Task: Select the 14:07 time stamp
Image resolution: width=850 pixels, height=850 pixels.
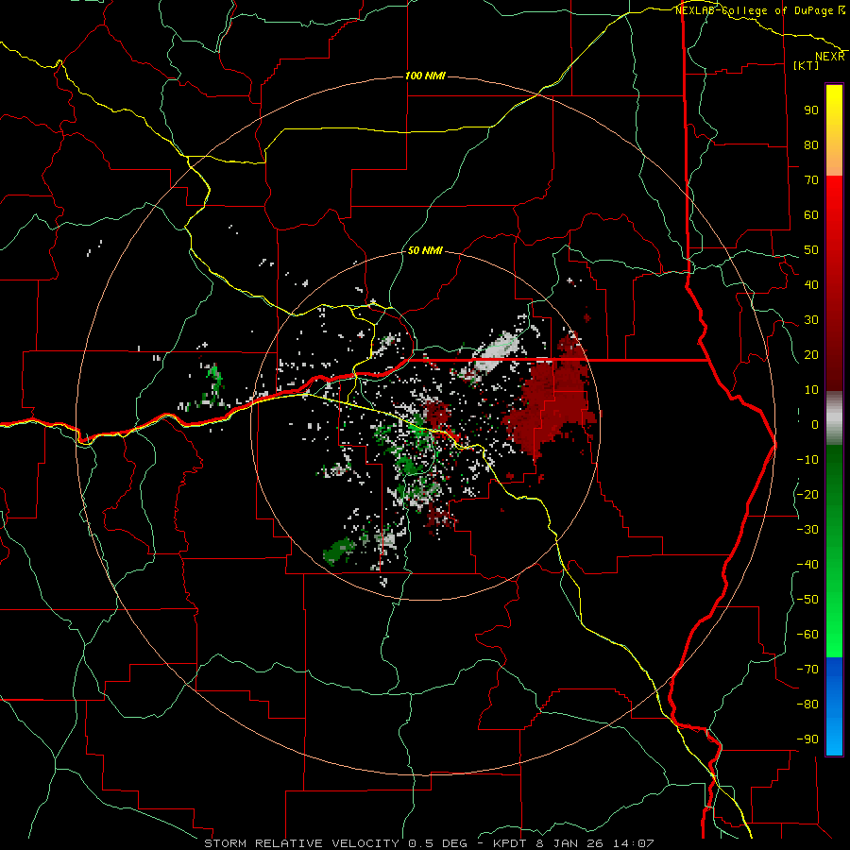Action: [x=635, y=843]
